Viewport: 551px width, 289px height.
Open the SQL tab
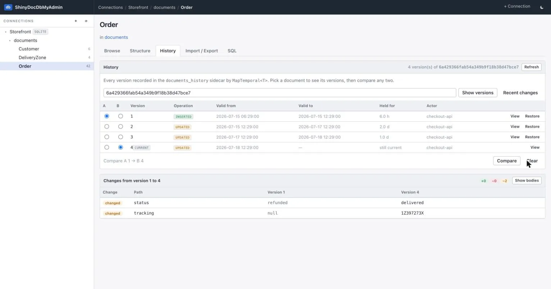(x=232, y=51)
